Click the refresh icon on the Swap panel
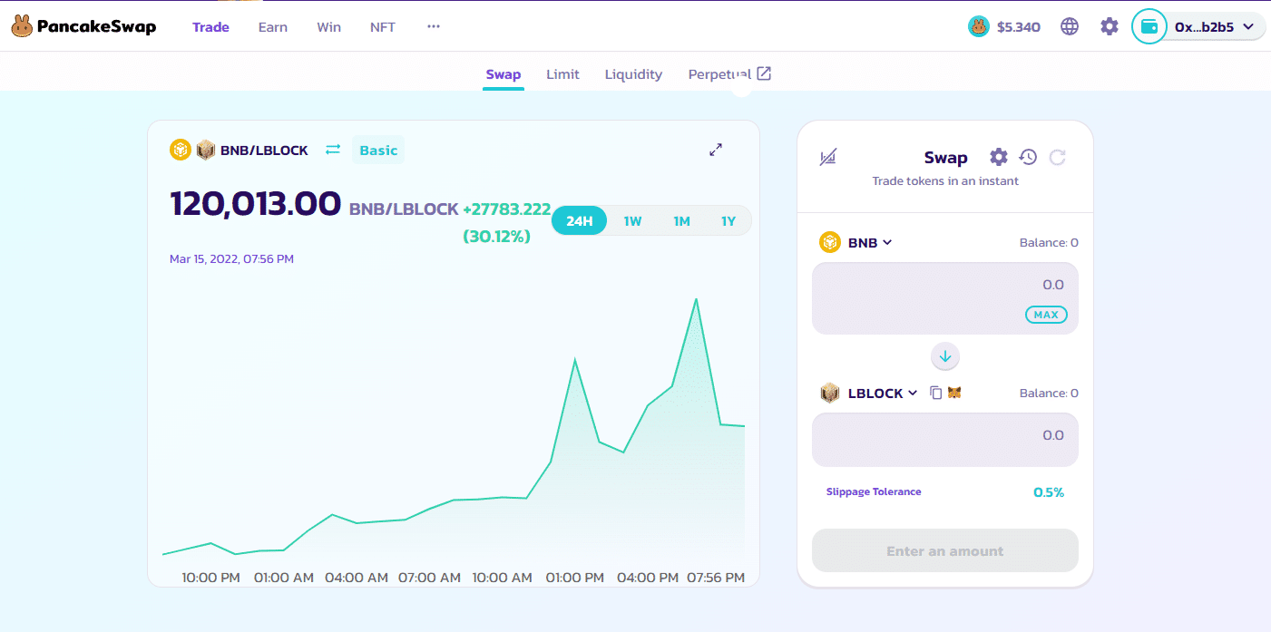 pos(1057,157)
